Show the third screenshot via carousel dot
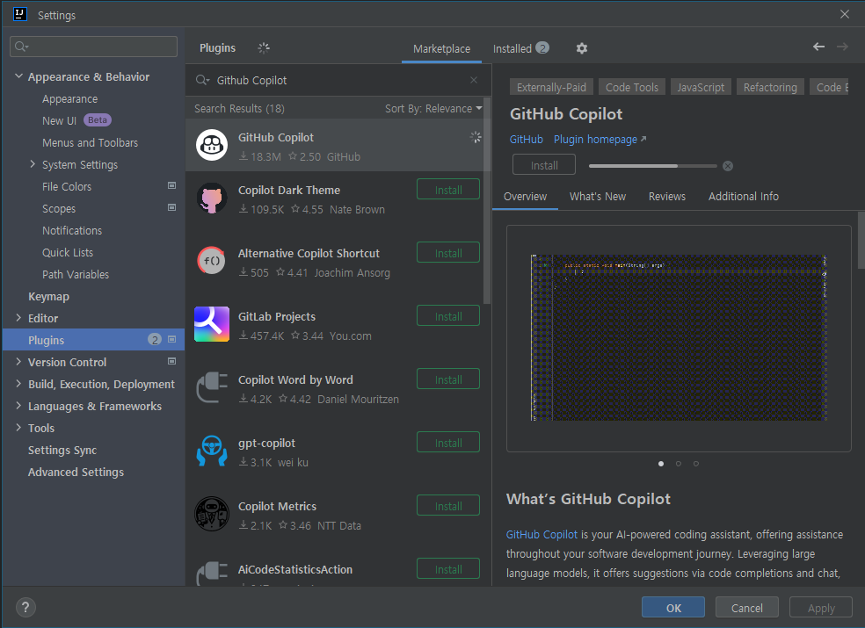This screenshot has height=628, width=865. click(696, 464)
